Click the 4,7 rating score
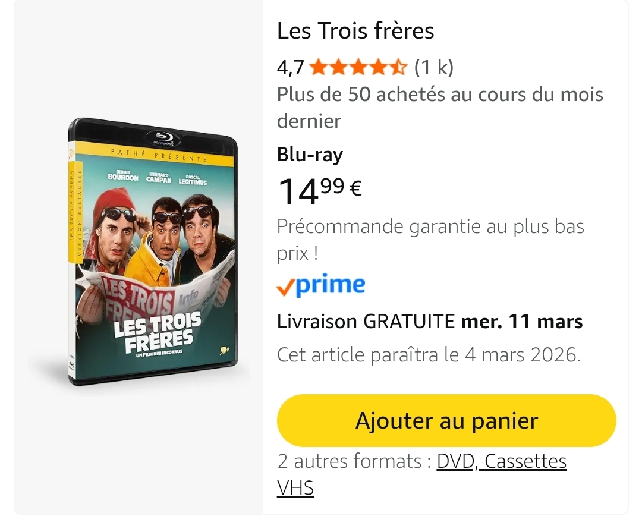 point(290,68)
